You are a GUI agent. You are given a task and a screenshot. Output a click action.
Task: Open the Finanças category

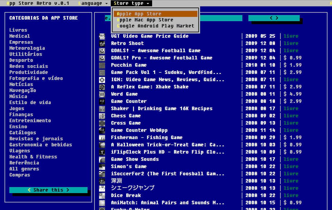point(21,115)
